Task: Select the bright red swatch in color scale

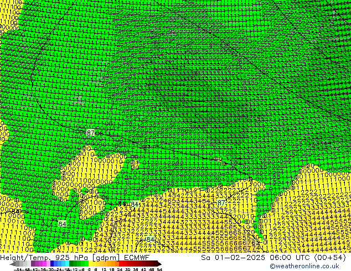Action: coord(121,264)
